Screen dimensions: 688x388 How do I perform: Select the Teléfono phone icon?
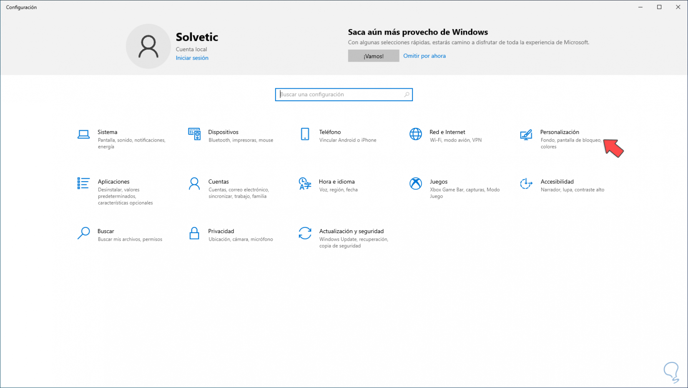click(x=305, y=134)
